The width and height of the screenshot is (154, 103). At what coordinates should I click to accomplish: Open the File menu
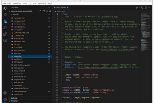(4, 4)
